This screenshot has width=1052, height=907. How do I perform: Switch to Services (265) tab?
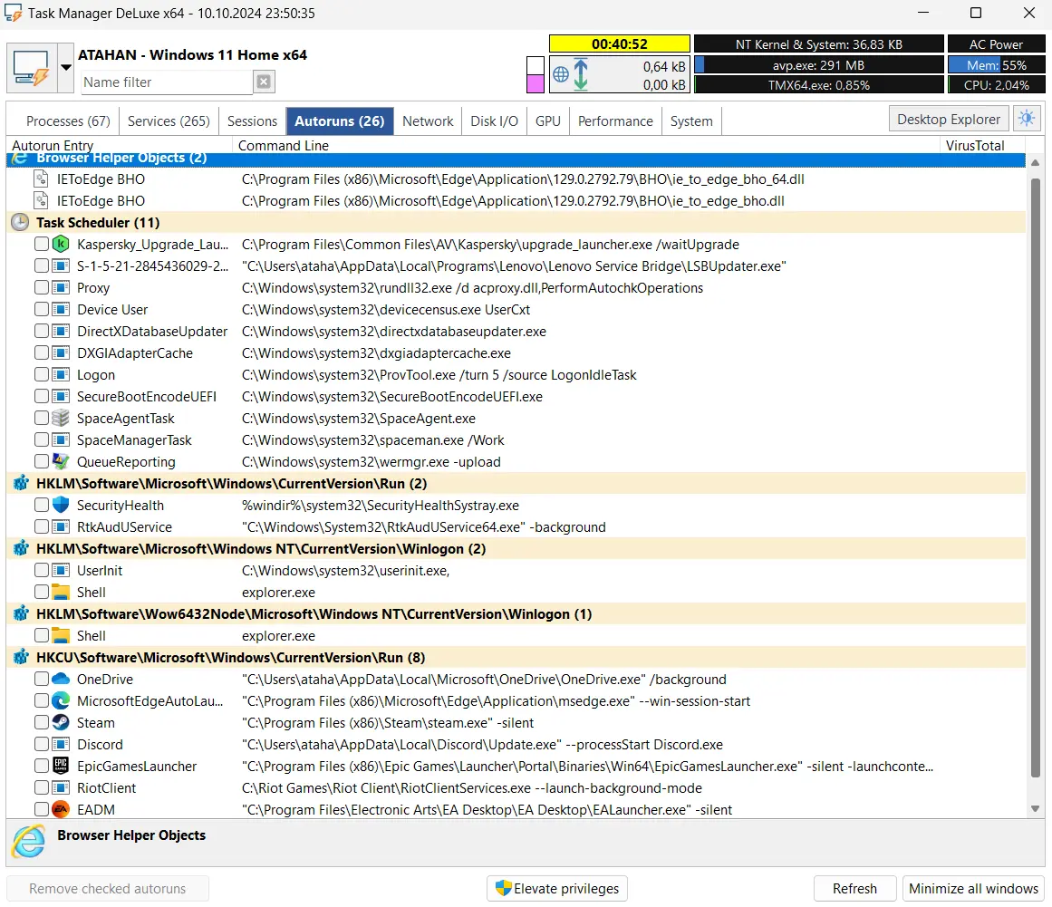coord(169,121)
